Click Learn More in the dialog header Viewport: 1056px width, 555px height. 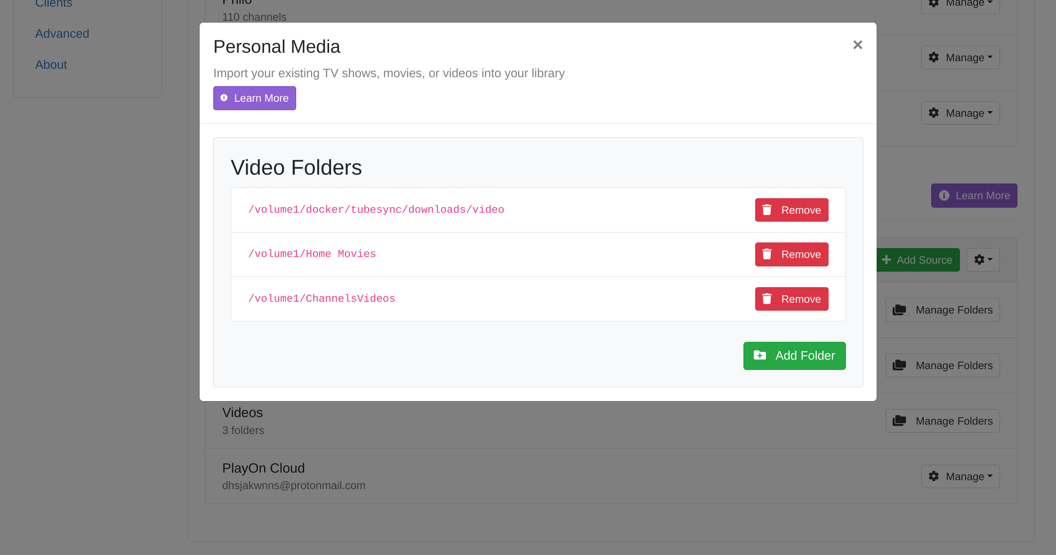tap(254, 98)
